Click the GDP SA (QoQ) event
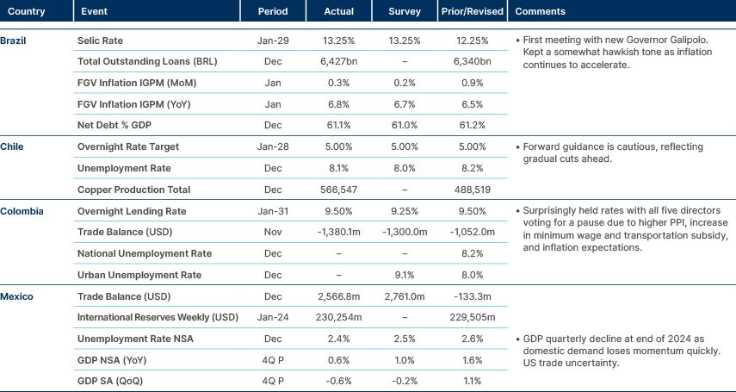 110,381
